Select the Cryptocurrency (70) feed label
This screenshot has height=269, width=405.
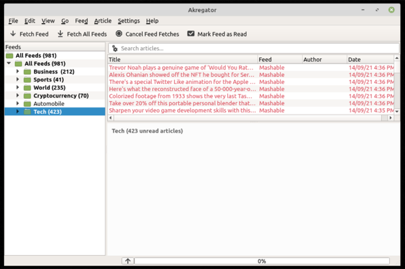61,96
